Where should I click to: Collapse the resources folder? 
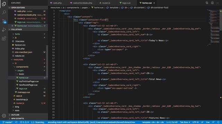tap(28, 60)
